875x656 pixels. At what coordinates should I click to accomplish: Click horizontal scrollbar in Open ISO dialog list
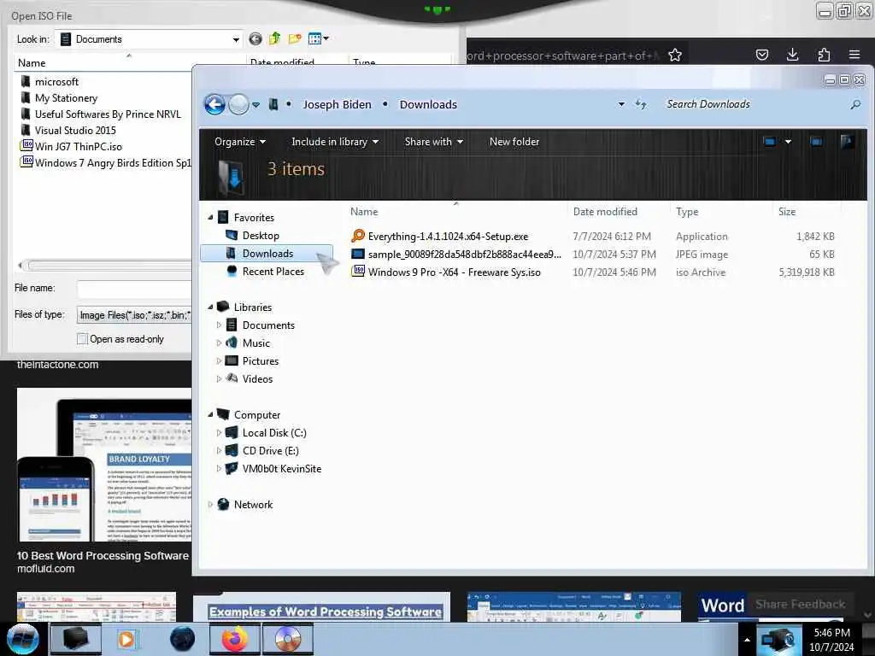click(x=106, y=266)
